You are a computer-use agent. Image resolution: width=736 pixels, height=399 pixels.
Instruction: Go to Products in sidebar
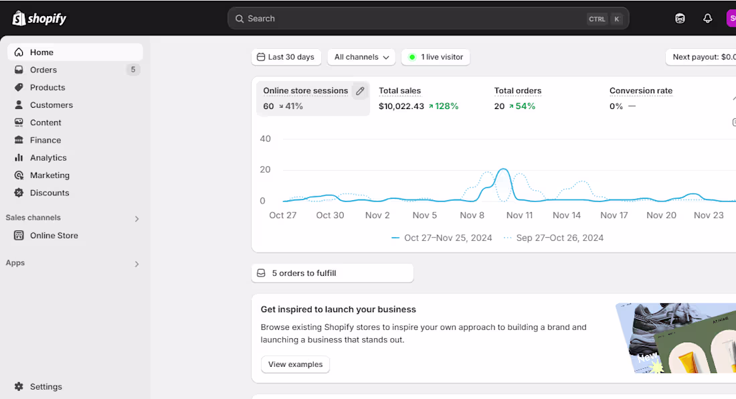point(48,87)
